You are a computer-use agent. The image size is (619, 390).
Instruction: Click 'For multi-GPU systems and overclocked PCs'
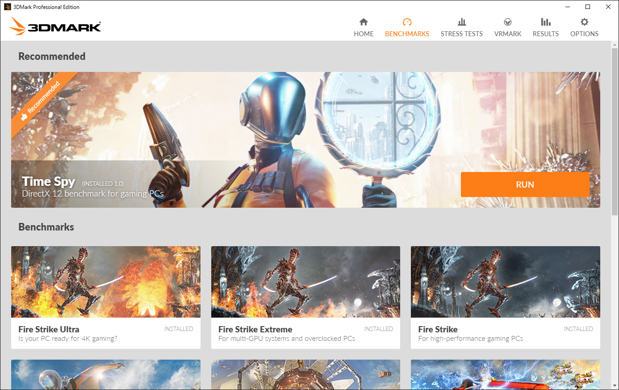(287, 339)
